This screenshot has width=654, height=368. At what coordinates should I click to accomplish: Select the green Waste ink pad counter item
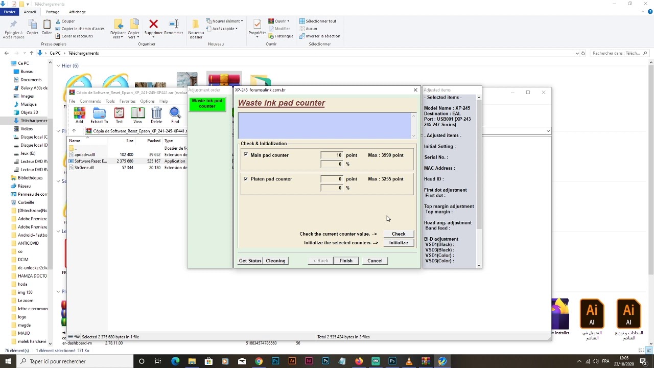tap(207, 104)
